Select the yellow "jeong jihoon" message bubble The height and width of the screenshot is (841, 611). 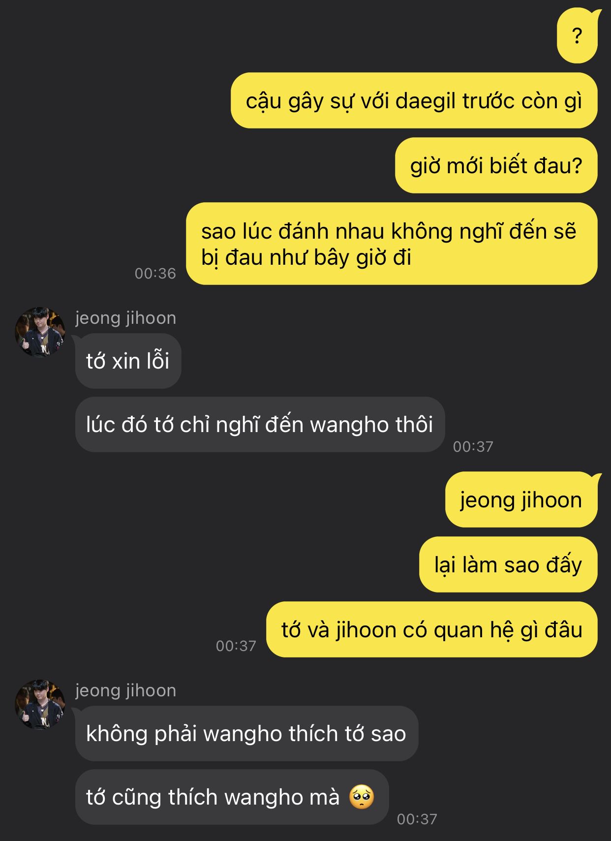pos(521,500)
